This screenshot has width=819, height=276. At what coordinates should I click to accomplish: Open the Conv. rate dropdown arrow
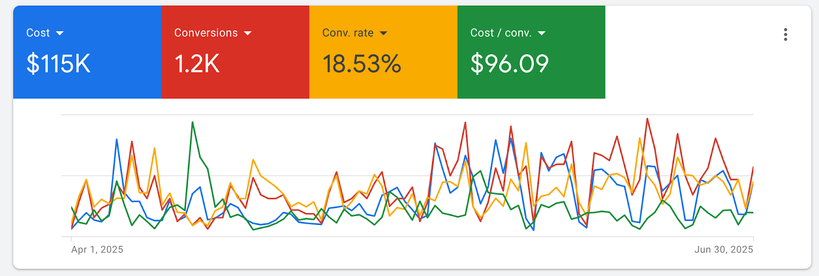click(383, 33)
